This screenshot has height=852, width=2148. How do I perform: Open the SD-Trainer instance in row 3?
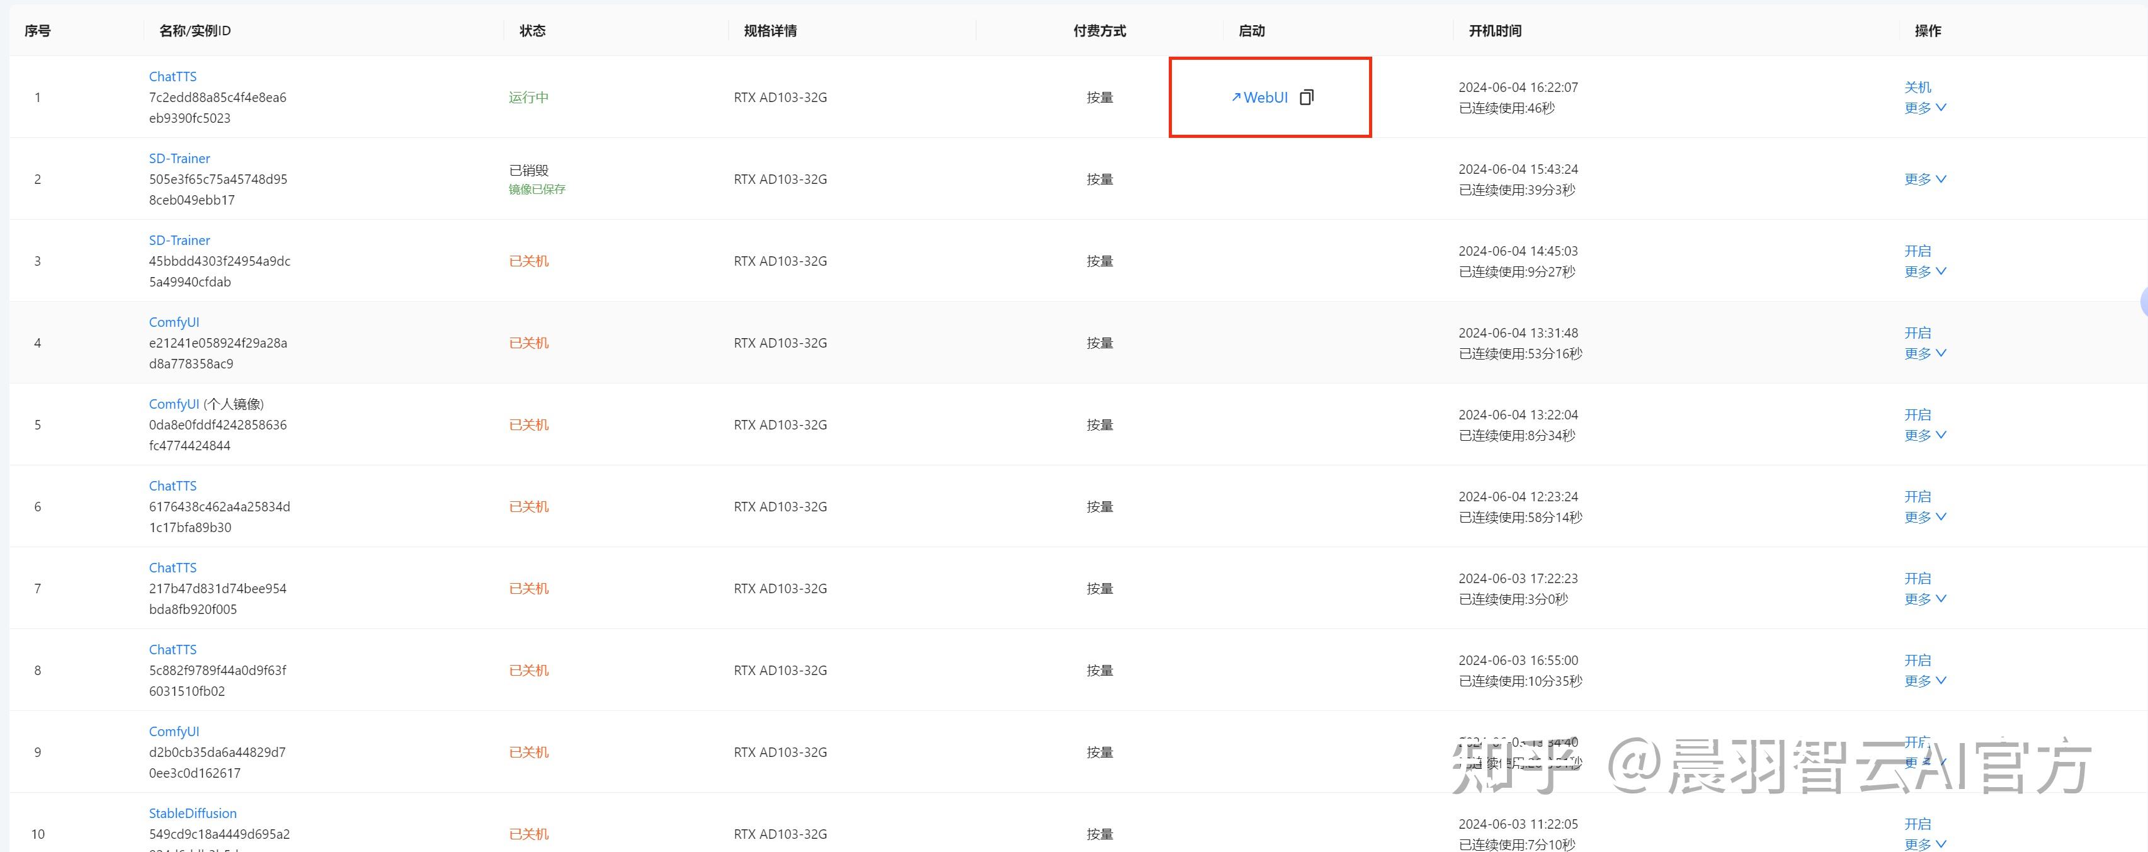tap(179, 240)
